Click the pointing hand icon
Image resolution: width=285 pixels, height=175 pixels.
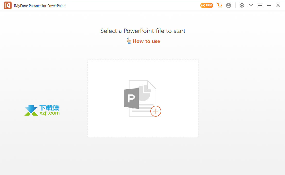[129, 41]
